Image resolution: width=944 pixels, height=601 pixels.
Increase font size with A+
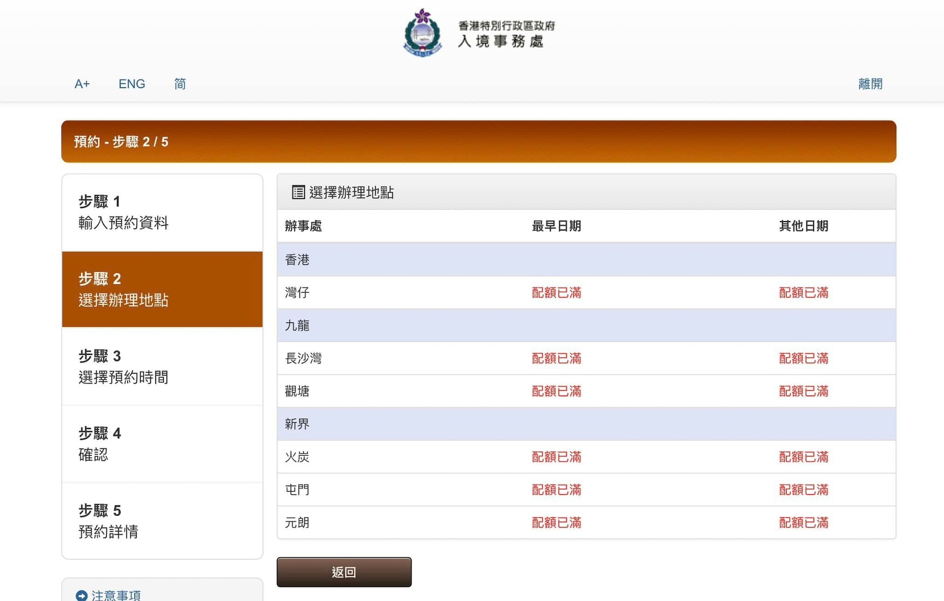tap(82, 84)
